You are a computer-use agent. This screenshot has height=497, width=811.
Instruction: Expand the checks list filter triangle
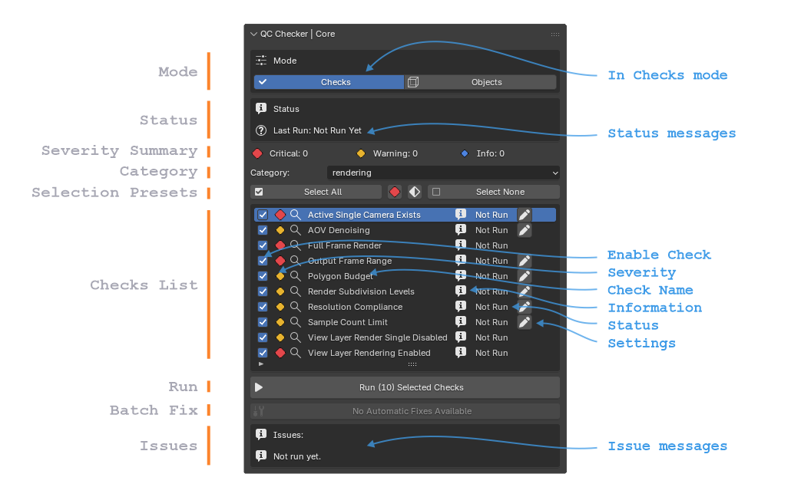(x=261, y=364)
